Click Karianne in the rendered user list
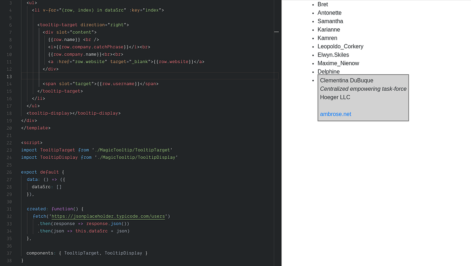Viewport: 471px width, 266px height. [329, 29]
